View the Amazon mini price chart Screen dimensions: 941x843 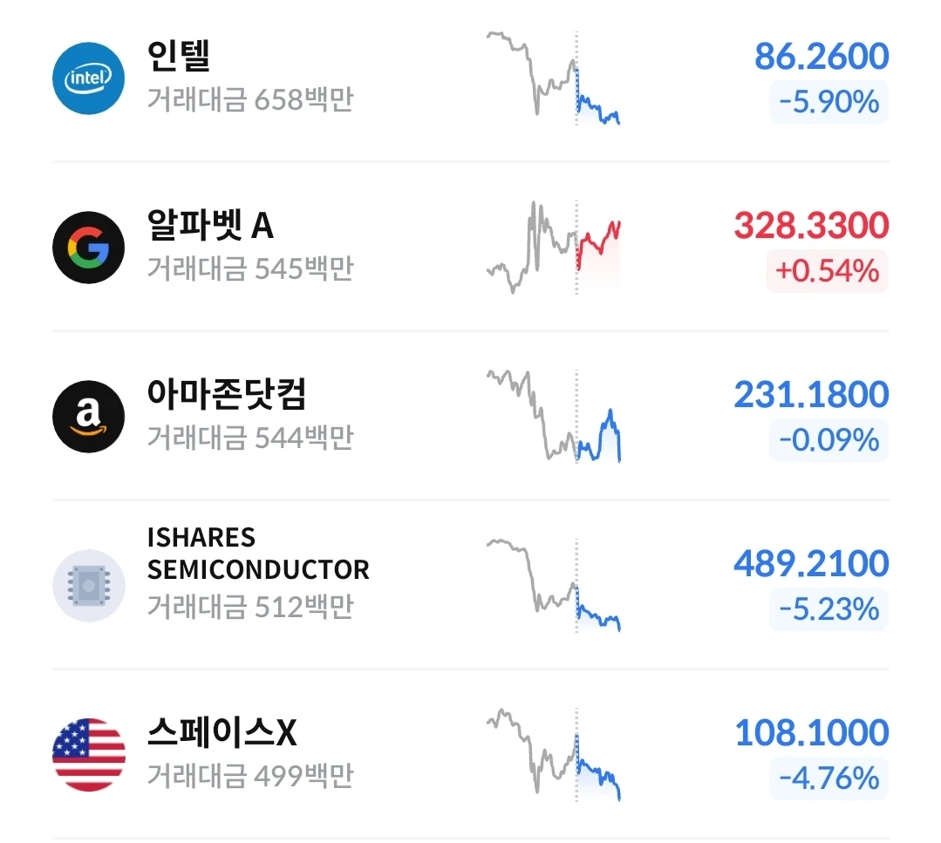(x=553, y=417)
